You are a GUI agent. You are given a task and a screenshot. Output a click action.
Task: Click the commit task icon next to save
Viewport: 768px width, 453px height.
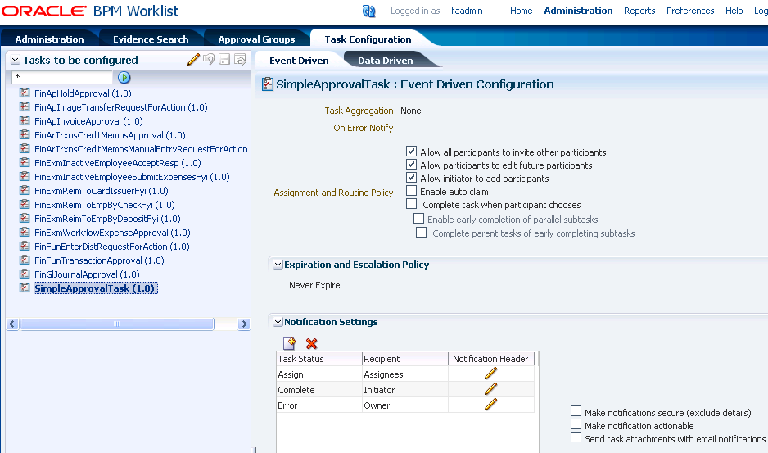(x=240, y=60)
